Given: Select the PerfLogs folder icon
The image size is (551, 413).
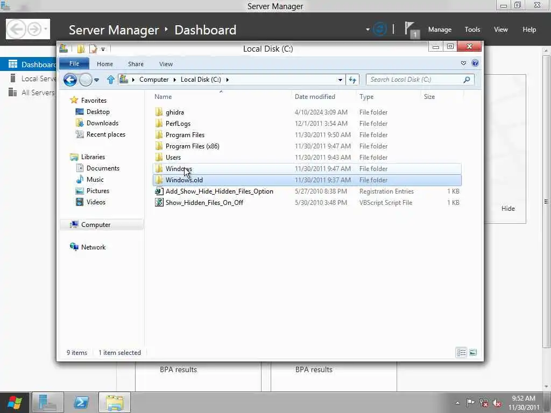Looking at the screenshot, I should [x=159, y=124].
